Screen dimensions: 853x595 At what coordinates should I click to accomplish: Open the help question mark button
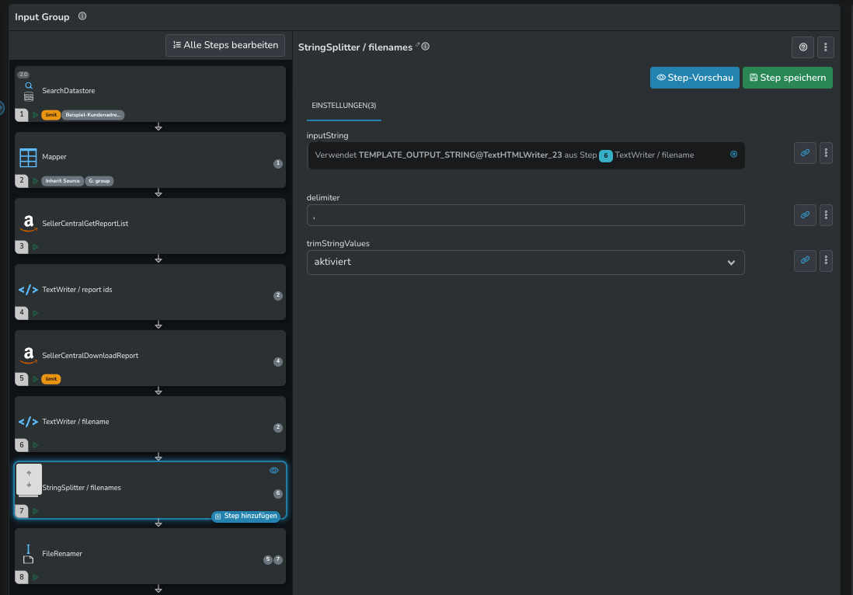click(803, 47)
